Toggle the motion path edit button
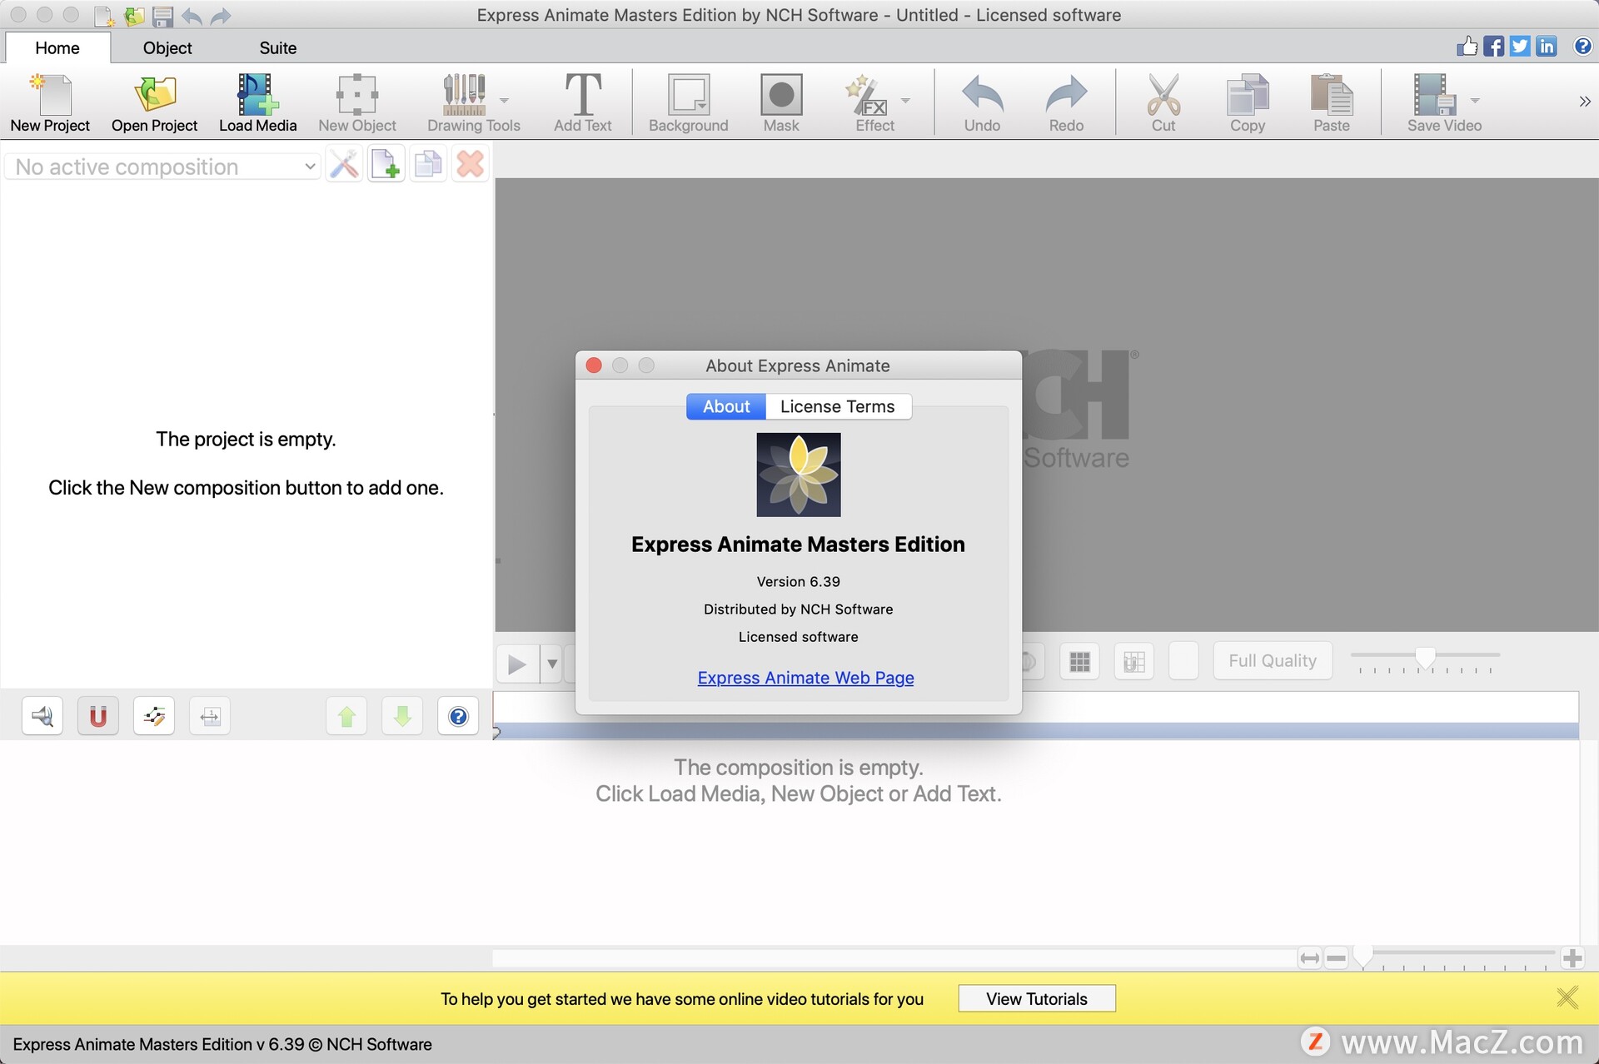The height and width of the screenshot is (1064, 1599). [x=154, y=716]
